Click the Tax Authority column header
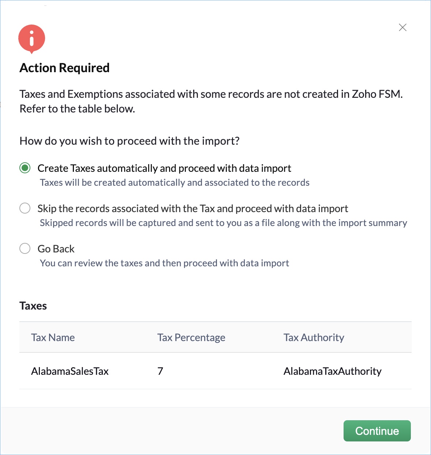Image resolution: width=431 pixels, height=455 pixels. tap(314, 337)
